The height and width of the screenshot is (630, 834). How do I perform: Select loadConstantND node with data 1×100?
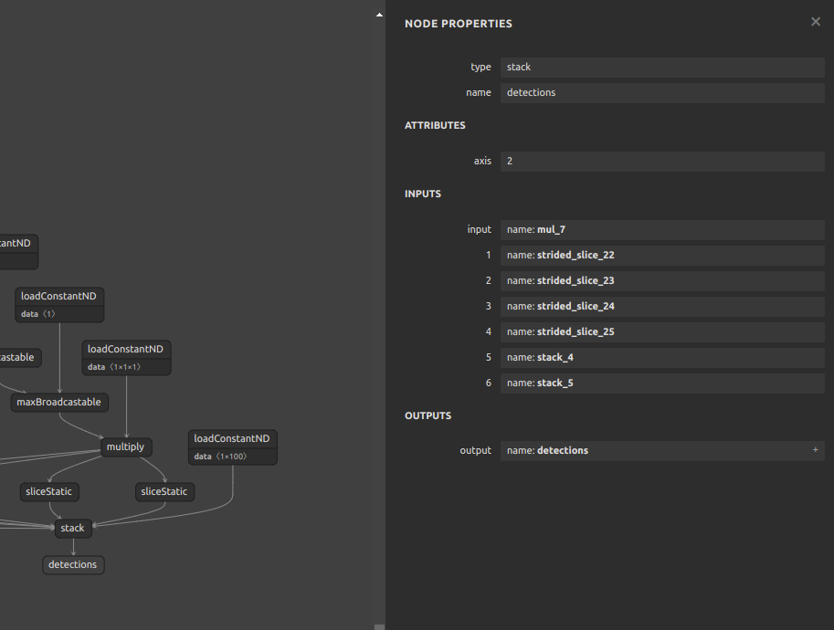[x=232, y=446]
